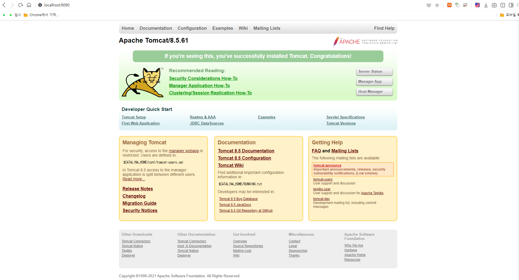Click the Manager App button
519x280 pixels.
pyautogui.click(x=374, y=82)
